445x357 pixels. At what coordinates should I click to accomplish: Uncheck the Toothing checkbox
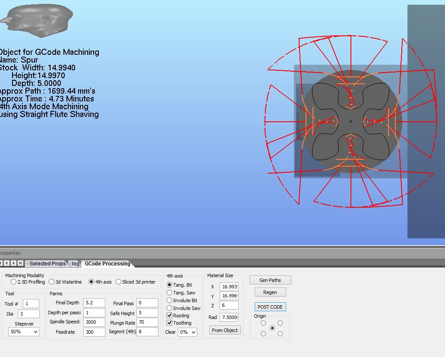pyautogui.click(x=170, y=323)
